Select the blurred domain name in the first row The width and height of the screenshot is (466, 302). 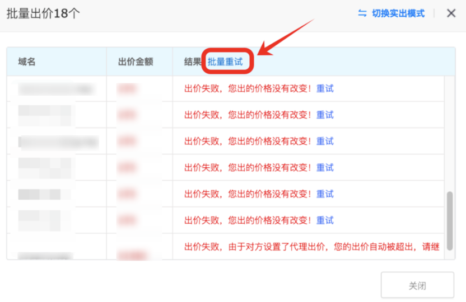(55, 88)
